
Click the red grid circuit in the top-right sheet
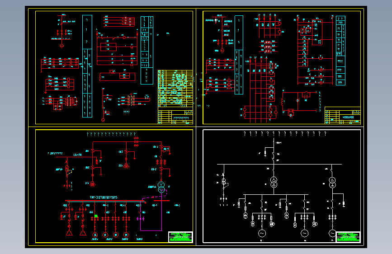point(260,90)
